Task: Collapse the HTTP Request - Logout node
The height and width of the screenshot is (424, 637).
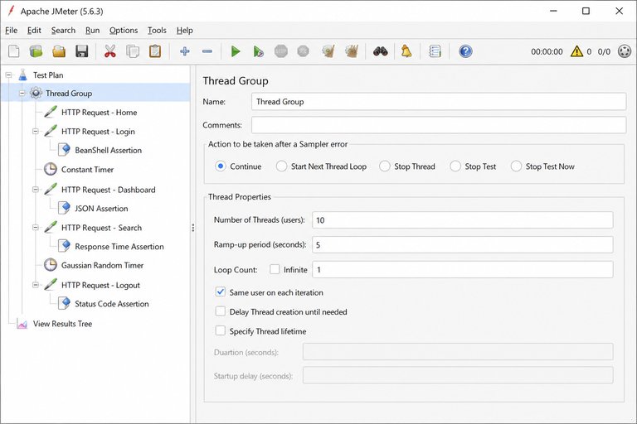Action: pos(36,285)
